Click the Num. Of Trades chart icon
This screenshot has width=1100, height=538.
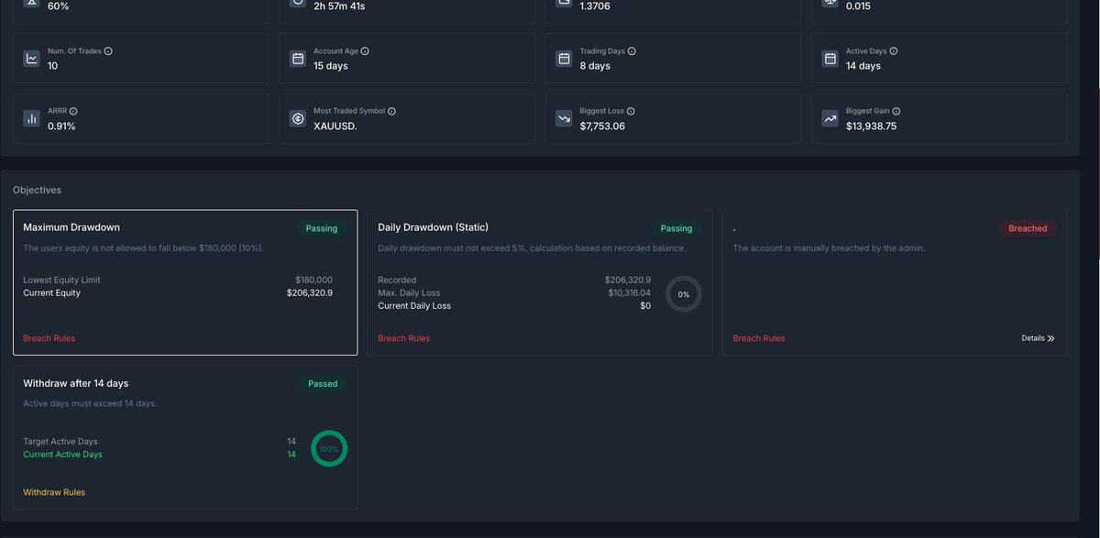[32, 59]
